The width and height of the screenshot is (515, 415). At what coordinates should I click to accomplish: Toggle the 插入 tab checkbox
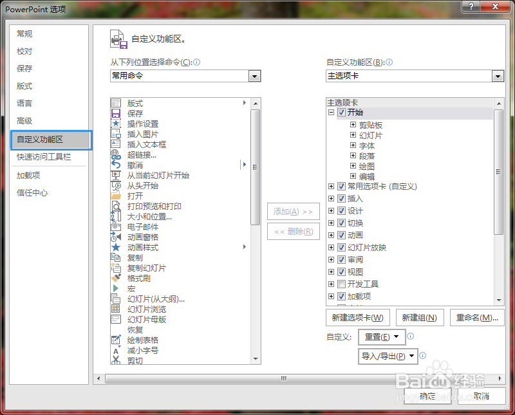341,199
